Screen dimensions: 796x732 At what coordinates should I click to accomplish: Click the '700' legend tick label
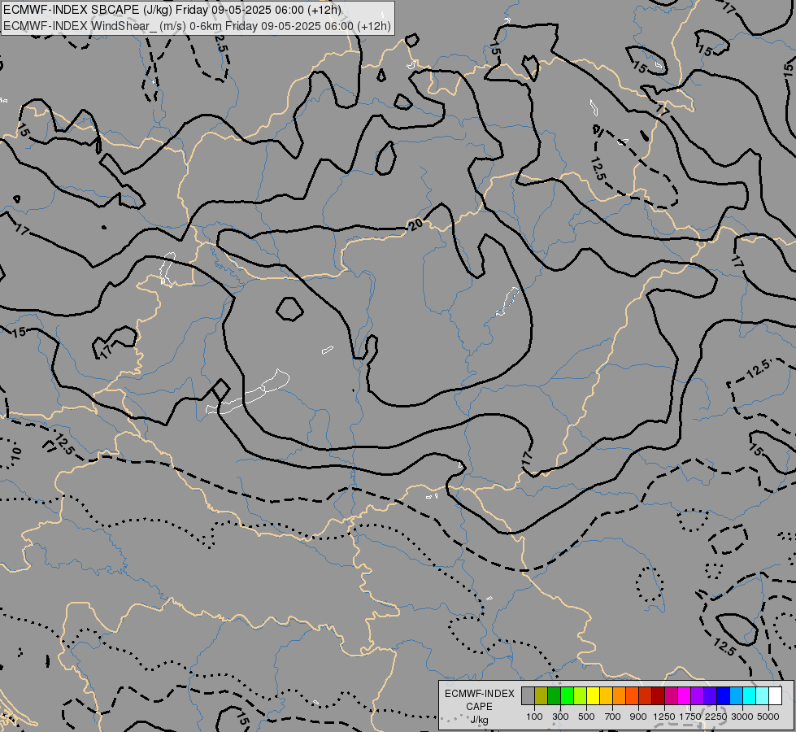[x=613, y=717]
